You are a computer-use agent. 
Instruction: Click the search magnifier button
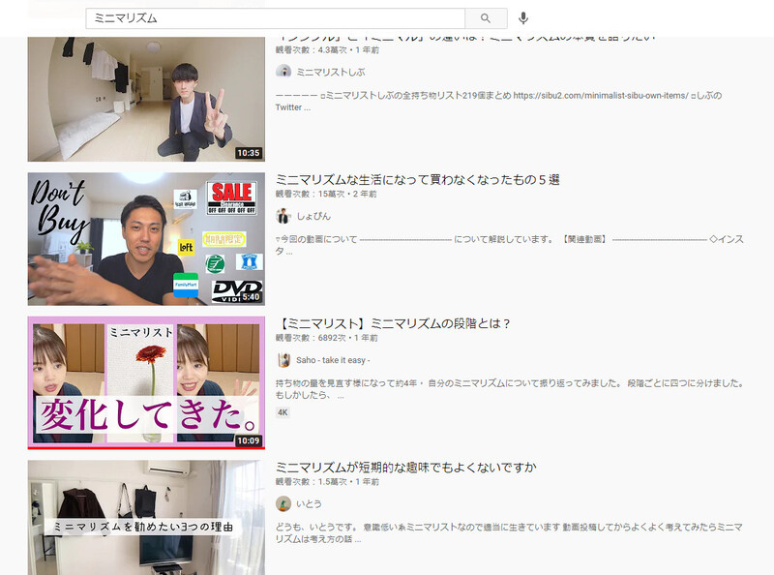tap(486, 18)
